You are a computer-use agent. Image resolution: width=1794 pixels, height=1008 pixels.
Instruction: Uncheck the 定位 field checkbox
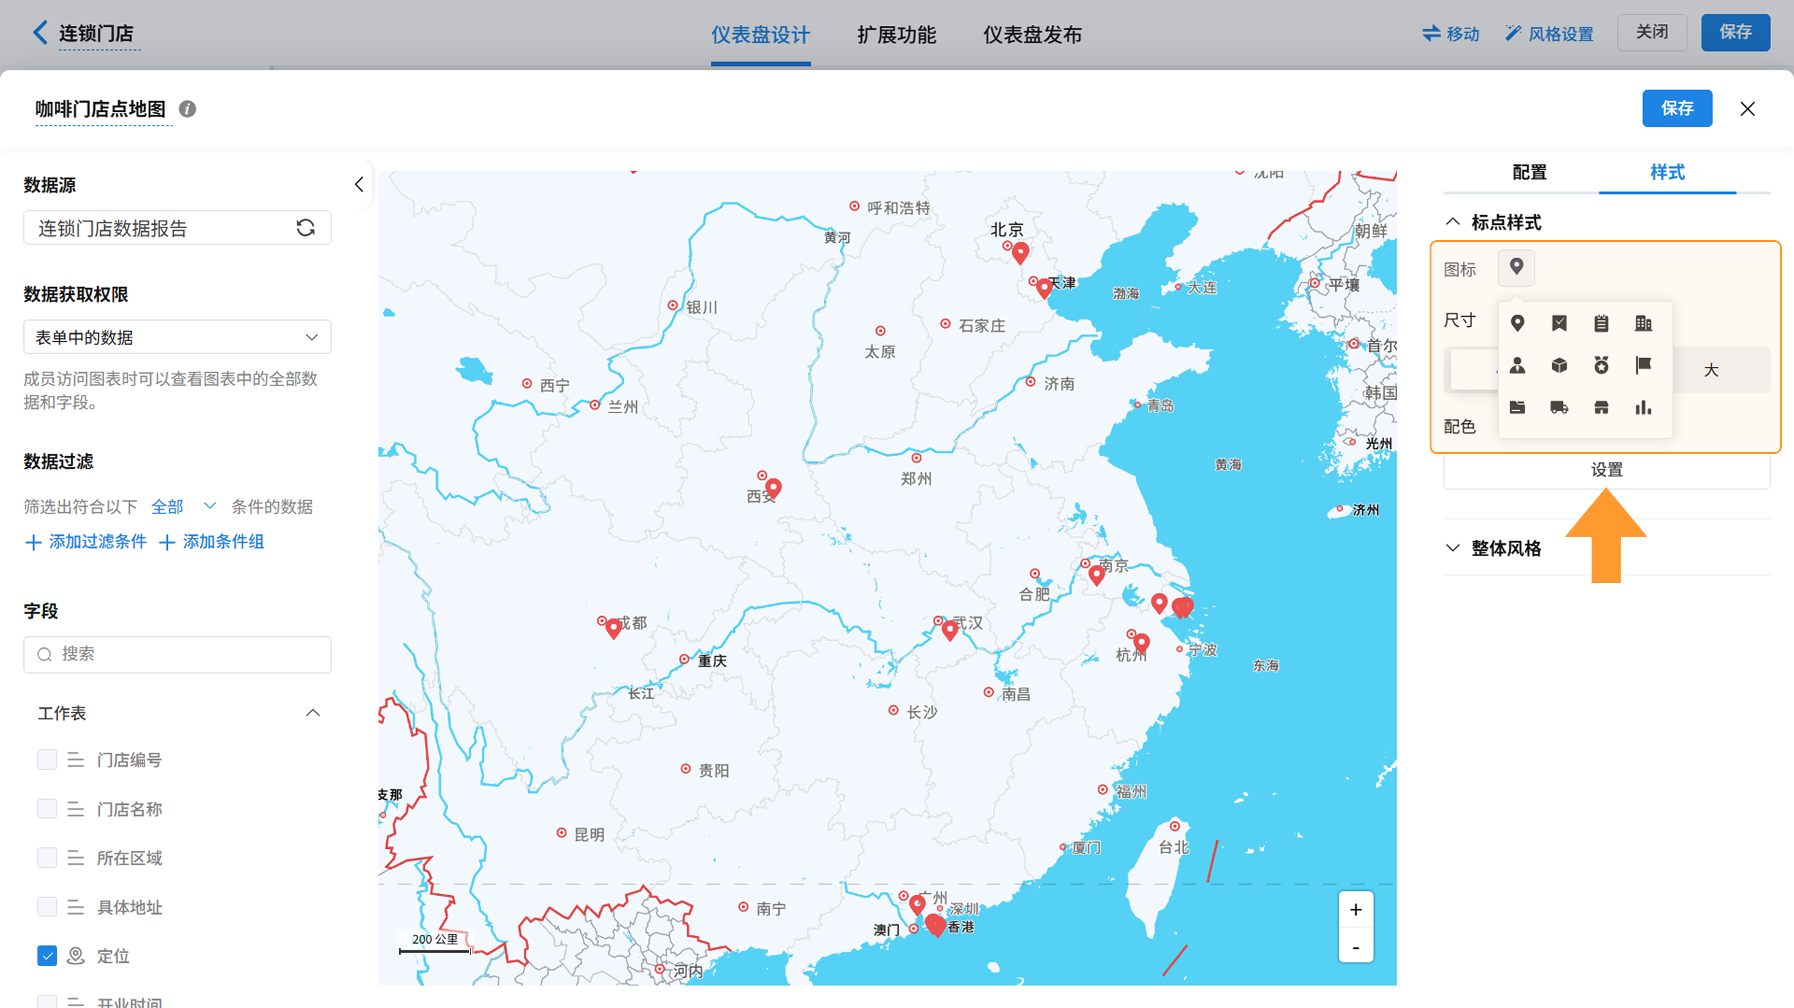click(x=47, y=956)
